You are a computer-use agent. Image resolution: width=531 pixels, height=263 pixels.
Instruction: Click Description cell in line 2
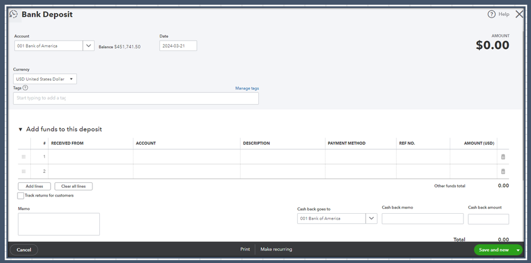[x=283, y=171]
